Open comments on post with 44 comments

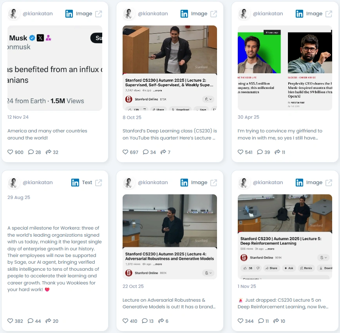click(x=31, y=320)
